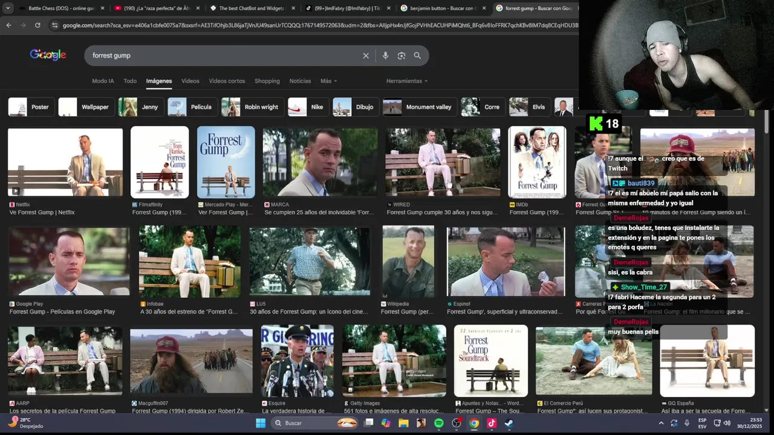Image resolution: width=774 pixels, height=435 pixels.
Task: Close the benjamin button tab
Action: pyautogui.click(x=484, y=8)
